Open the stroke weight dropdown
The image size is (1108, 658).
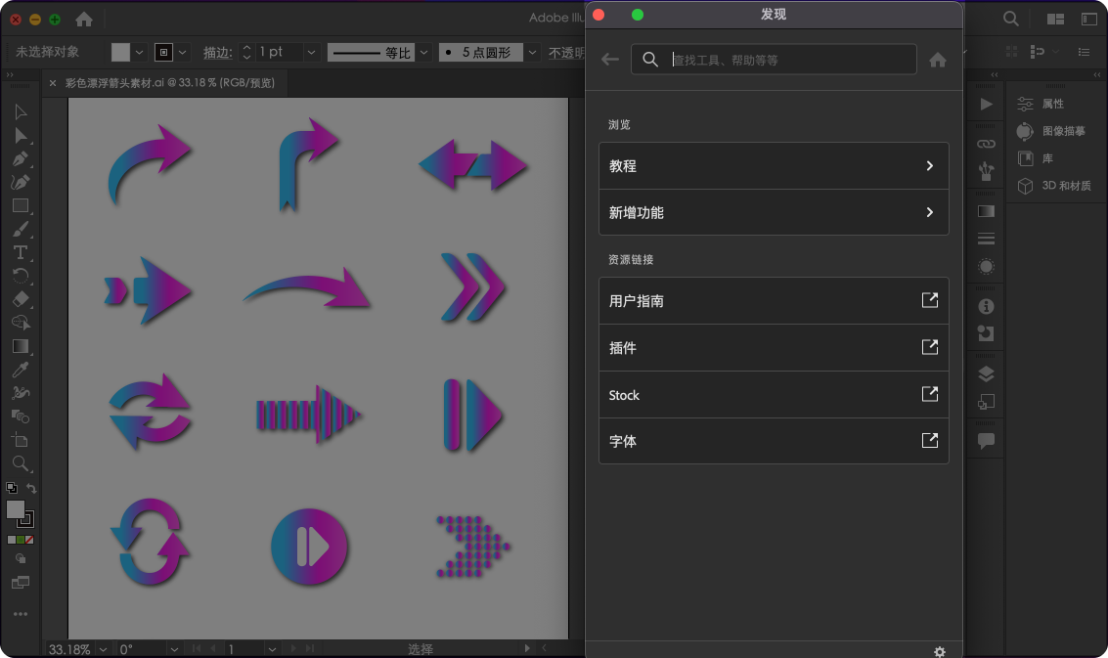click(311, 52)
